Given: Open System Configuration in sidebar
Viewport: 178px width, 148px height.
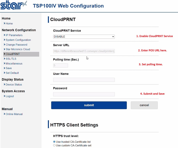Looking at the screenshot, I should click(18, 40).
